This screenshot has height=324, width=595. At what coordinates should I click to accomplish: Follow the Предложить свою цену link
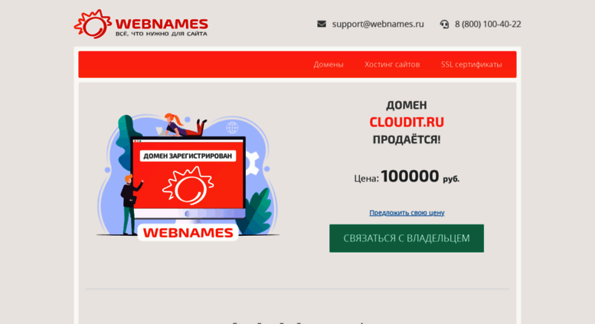pyautogui.click(x=407, y=213)
